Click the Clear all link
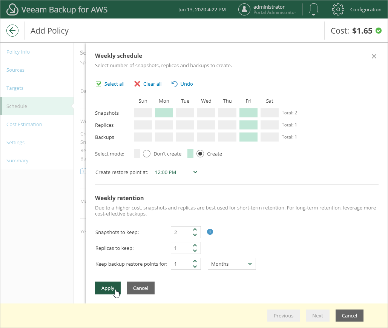Viewport: 388px width, 328px height. [x=152, y=84]
